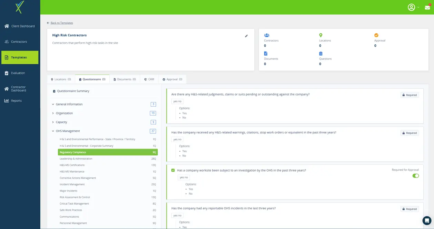
Task: Click the Reports bar chart icon
Action: (x=7, y=101)
